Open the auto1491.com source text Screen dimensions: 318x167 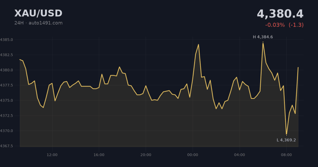[x=45, y=23]
